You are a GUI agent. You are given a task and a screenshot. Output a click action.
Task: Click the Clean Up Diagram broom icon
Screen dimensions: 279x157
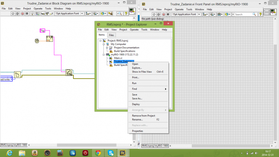pyautogui.click(x=110, y=13)
